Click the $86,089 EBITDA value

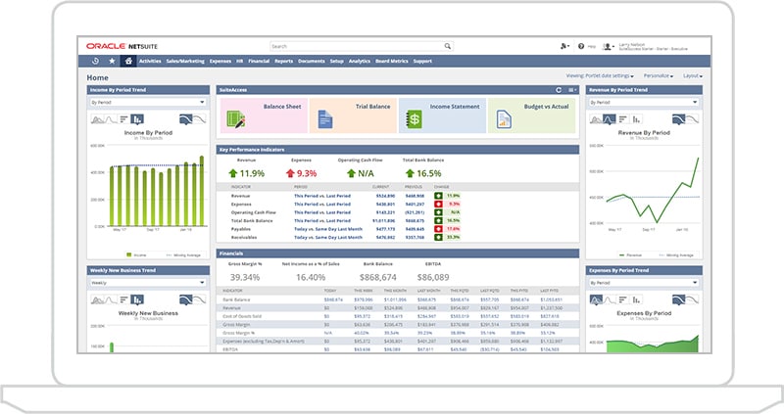433,277
